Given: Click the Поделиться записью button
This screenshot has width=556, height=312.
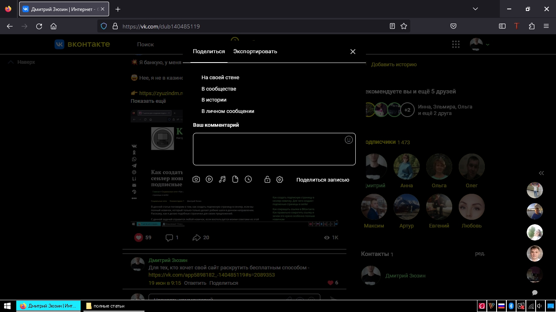Looking at the screenshot, I should pyautogui.click(x=323, y=180).
